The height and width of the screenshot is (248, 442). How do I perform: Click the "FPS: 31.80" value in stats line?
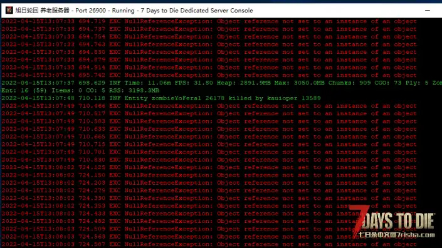point(194,83)
